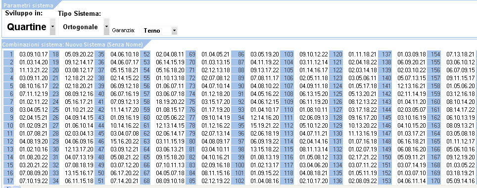The height and width of the screenshot is (188, 477).
Task: Click row number 154 cell
Action: coord(434,54)
